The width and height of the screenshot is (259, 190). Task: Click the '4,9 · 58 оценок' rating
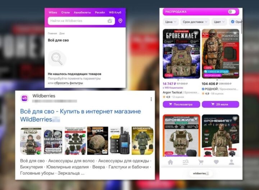213,94
